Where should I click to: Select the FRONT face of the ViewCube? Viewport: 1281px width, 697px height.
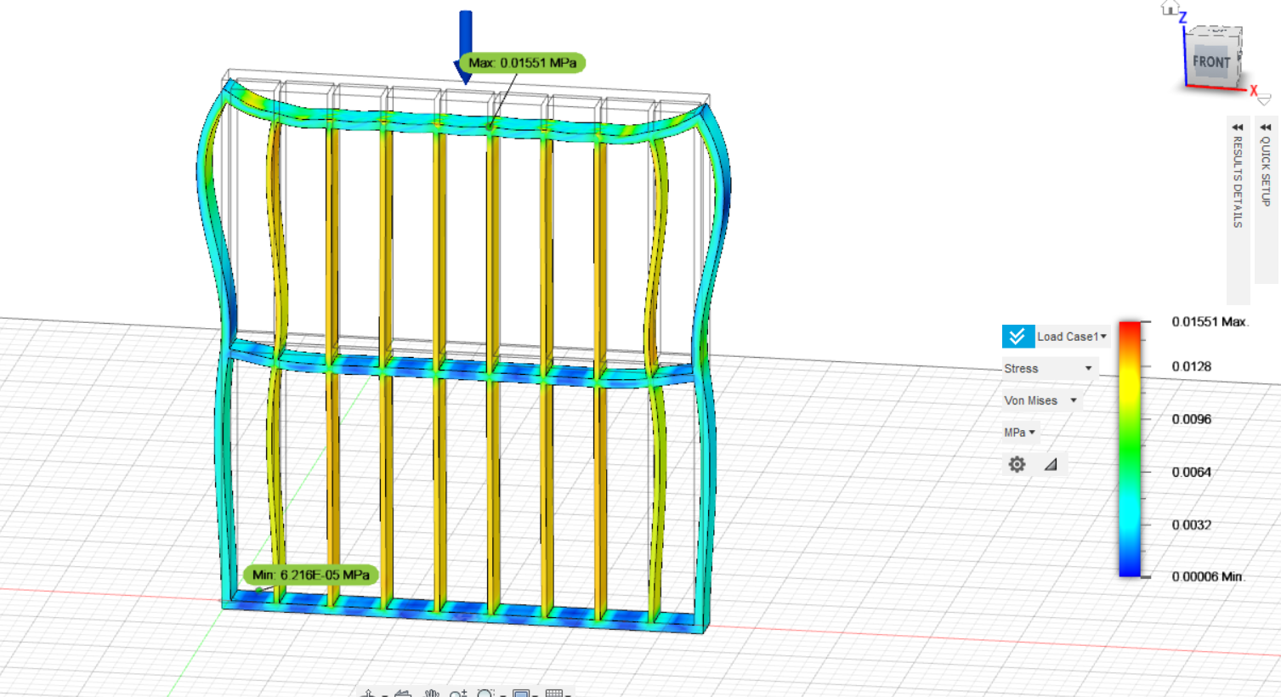(1210, 62)
